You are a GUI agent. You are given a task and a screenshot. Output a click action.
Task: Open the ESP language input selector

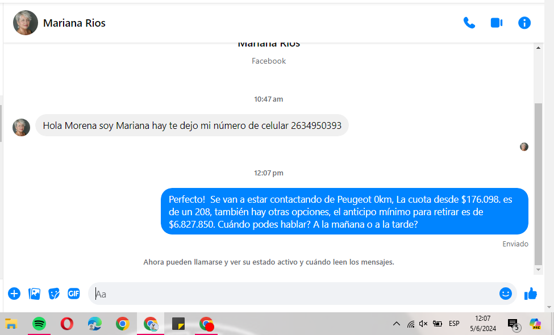point(454,324)
